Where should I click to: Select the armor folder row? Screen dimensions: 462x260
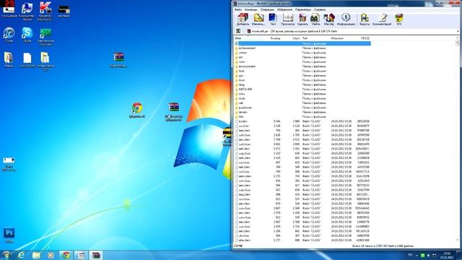[302, 53]
